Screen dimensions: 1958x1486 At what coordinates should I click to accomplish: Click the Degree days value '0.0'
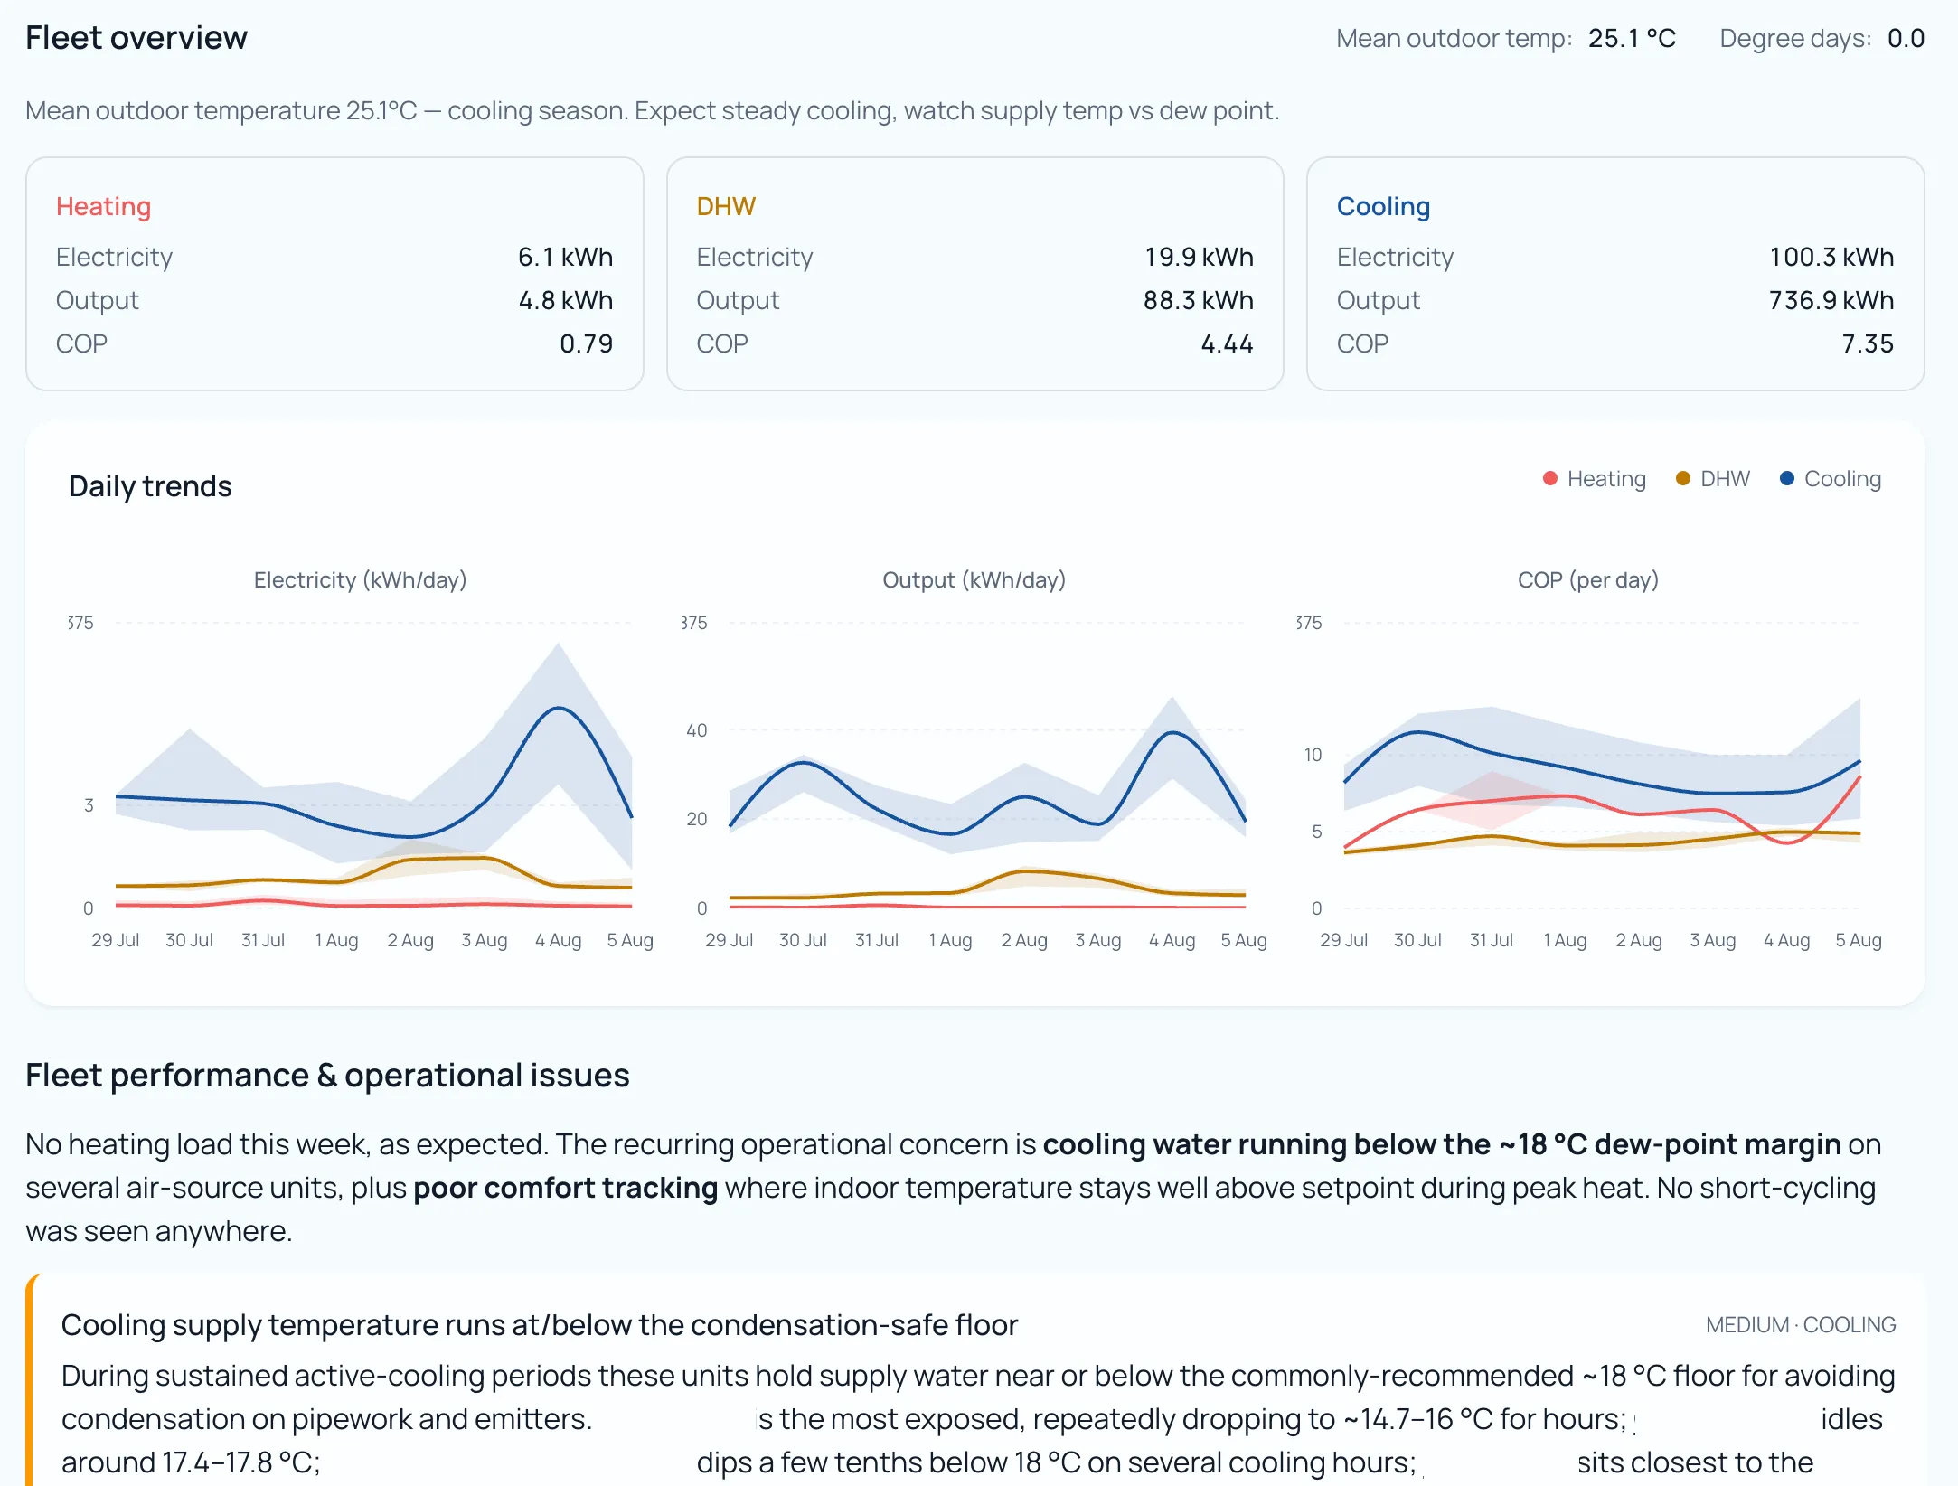click(1906, 38)
